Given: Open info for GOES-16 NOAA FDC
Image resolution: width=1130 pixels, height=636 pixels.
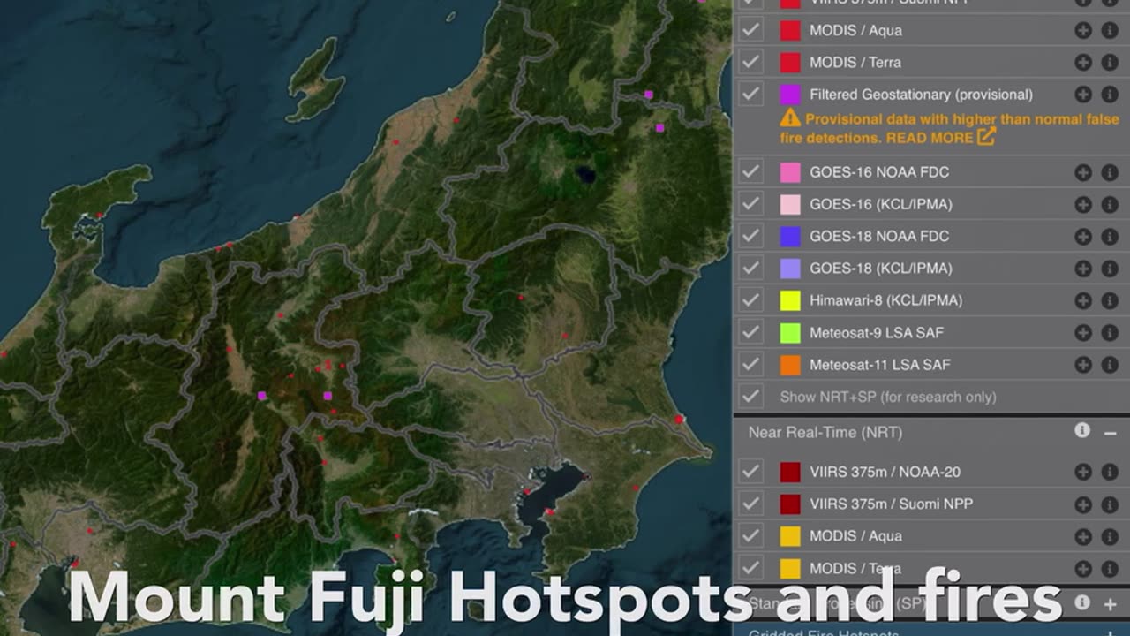Looking at the screenshot, I should coord(1110,172).
